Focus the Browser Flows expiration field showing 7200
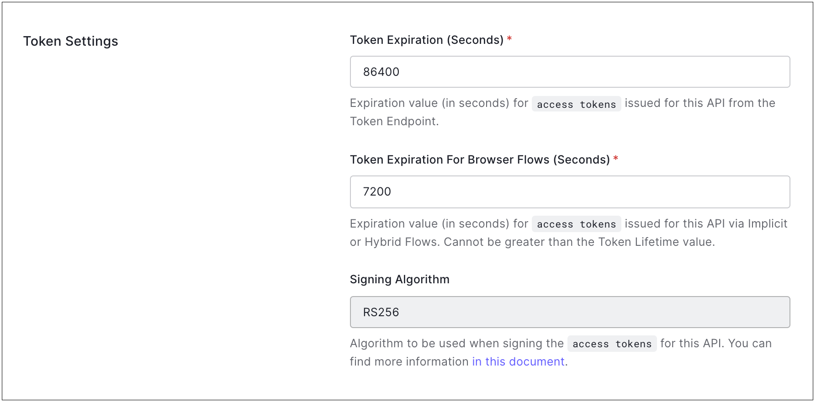 569,192
